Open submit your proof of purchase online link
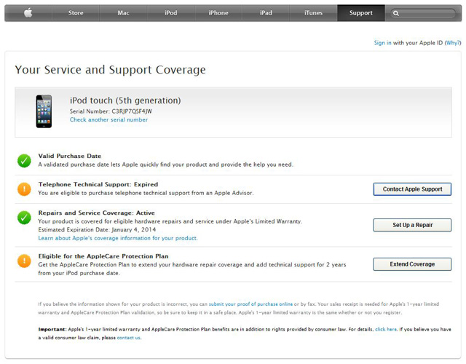Image resolution: width=466 pixels, height=364 pixels. tap(250, 304)
